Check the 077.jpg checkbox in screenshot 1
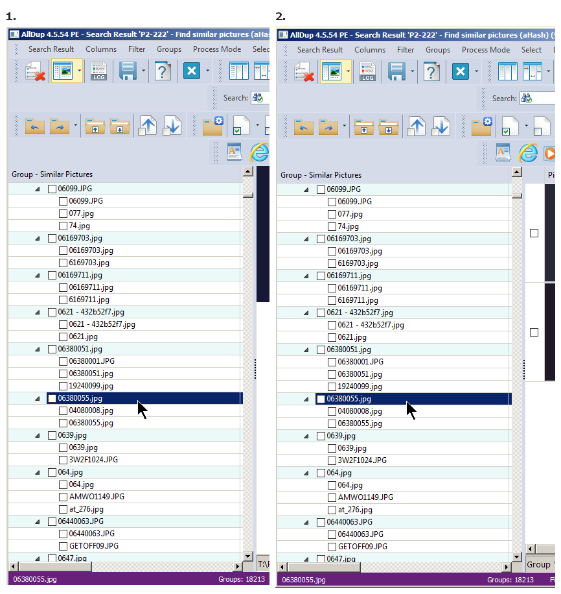Image resolution: width=561 pixels, height=594 pixels. (63, 213)
